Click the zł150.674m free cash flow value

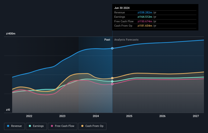[145, 21]
